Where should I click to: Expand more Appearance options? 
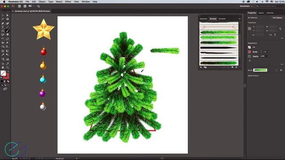point(282,64)
